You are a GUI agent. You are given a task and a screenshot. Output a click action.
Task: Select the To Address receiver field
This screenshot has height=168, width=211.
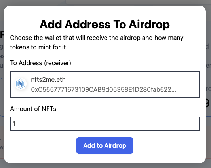click(x=105, y=84)
